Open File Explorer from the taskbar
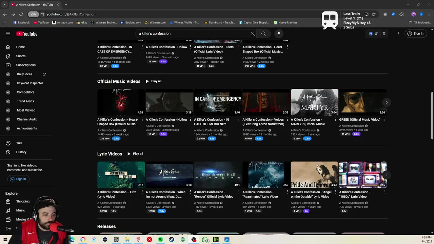Screen dimensions: 434x244 pos(127,240)
